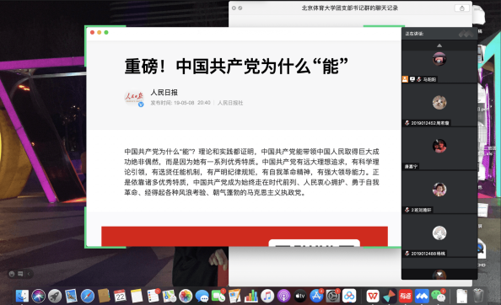Viewport: 501px width, 305px height.
Task: Open the Notes app in Dock
Action: [x=137, y=297]
